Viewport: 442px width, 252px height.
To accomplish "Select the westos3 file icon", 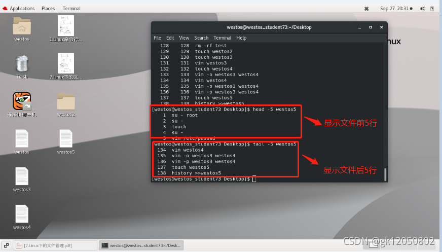I will click(x=22, y=176).
